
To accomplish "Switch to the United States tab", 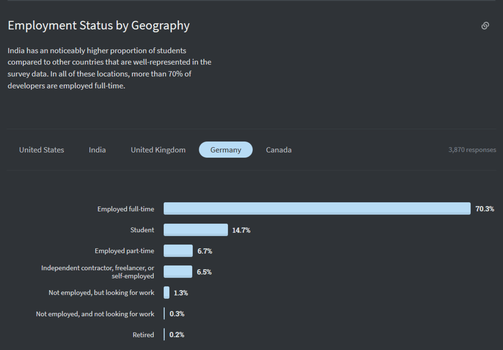I will tap(42, 150).
